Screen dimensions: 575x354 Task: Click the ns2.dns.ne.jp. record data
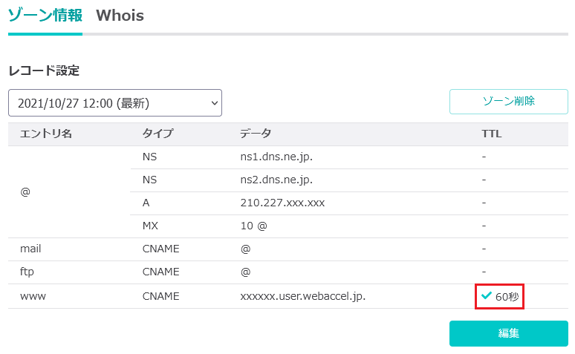(276, 180)
